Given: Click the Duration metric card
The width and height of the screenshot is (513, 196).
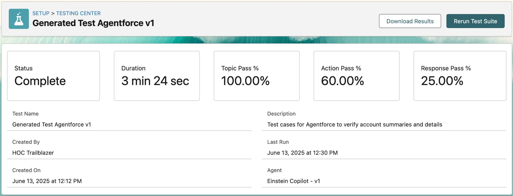Looking at the screenshot, I should [157, 75].
